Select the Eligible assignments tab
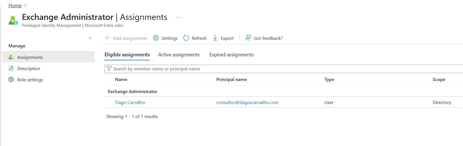This screenshot has height=146, width=463. [127, 55]
